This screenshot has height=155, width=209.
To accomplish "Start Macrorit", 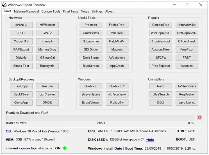I will click(117, 50).
